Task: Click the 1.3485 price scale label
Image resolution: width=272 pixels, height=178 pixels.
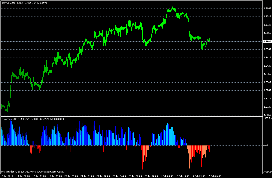Action: pos(267,58)
